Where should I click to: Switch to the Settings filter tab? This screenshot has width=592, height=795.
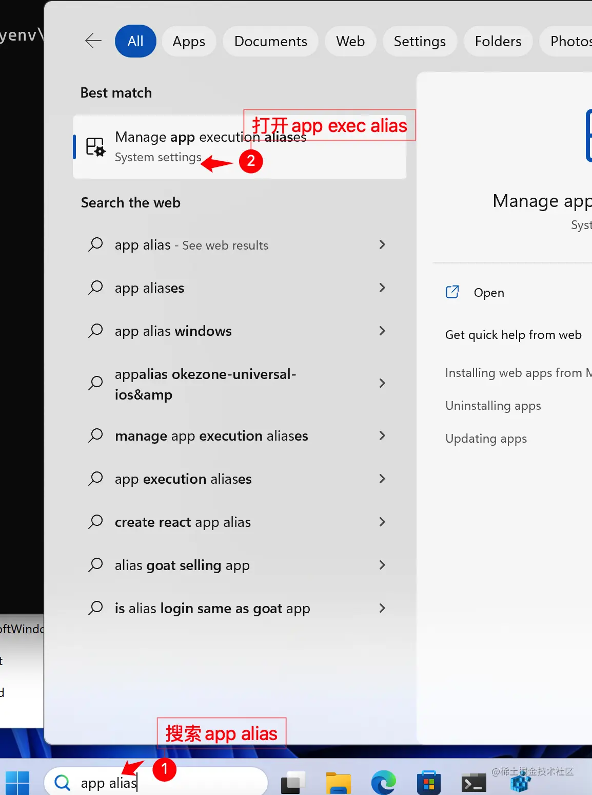point(420,41)
